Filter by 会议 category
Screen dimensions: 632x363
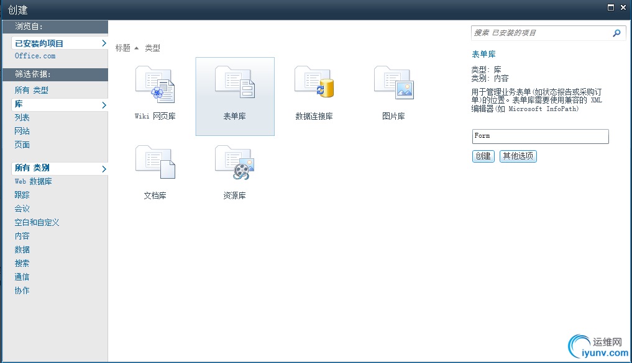[22, 209]
